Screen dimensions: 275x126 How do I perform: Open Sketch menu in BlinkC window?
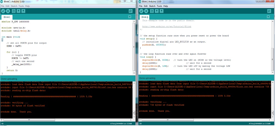click(x=14, y=6)
